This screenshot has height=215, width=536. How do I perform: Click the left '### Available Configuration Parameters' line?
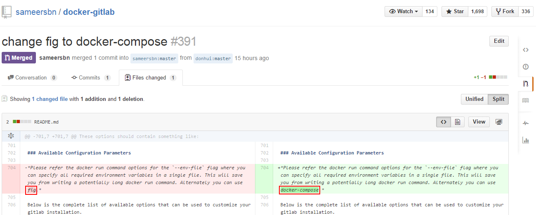(x=79, y=153)
